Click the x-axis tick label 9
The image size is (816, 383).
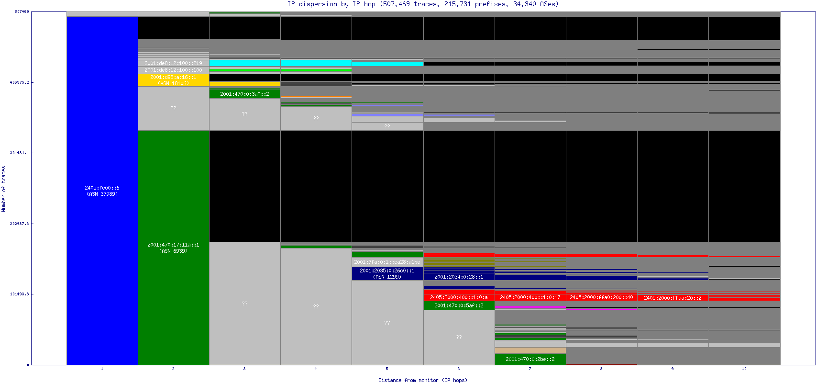[x=673, y=369]
